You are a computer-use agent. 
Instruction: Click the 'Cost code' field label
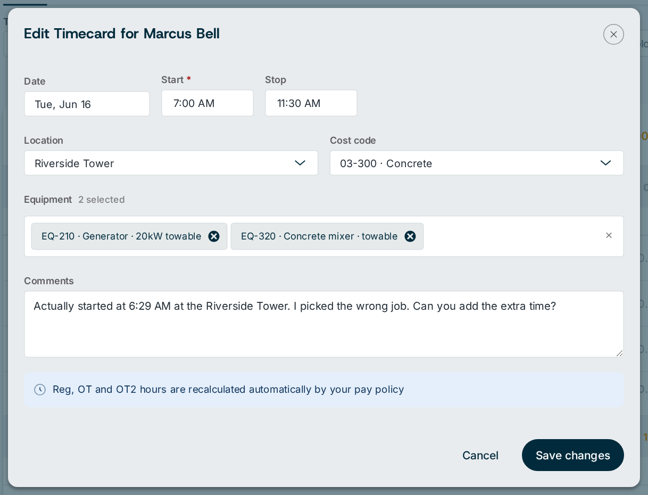coord(353,141)
